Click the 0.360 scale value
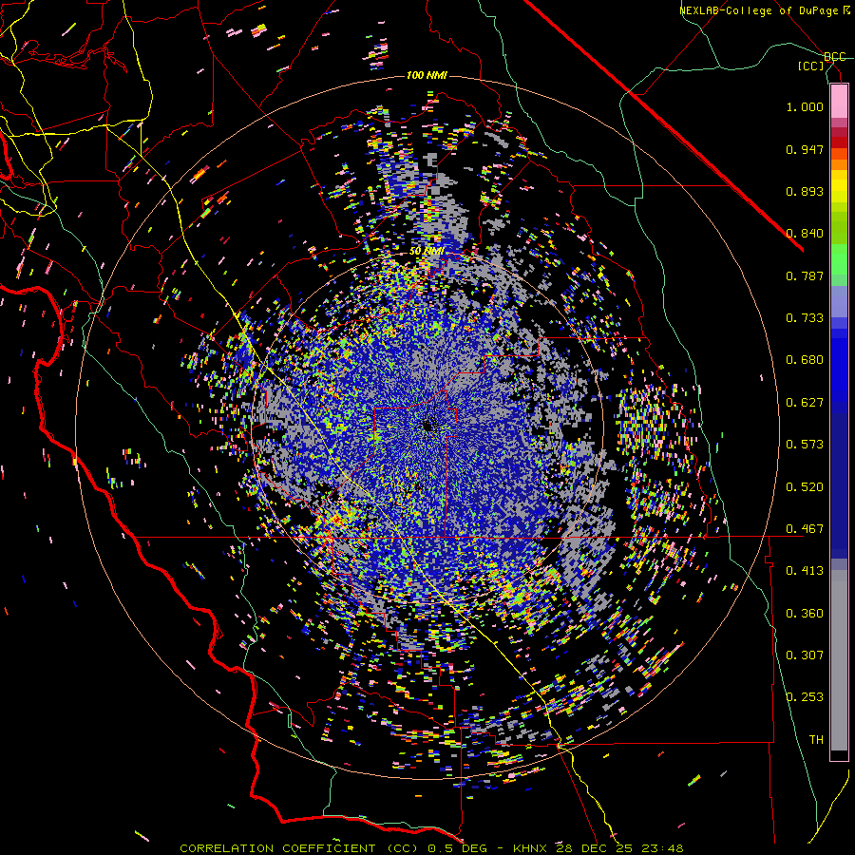This screenshot has height=855, width=855. click(x=805, y=614)
